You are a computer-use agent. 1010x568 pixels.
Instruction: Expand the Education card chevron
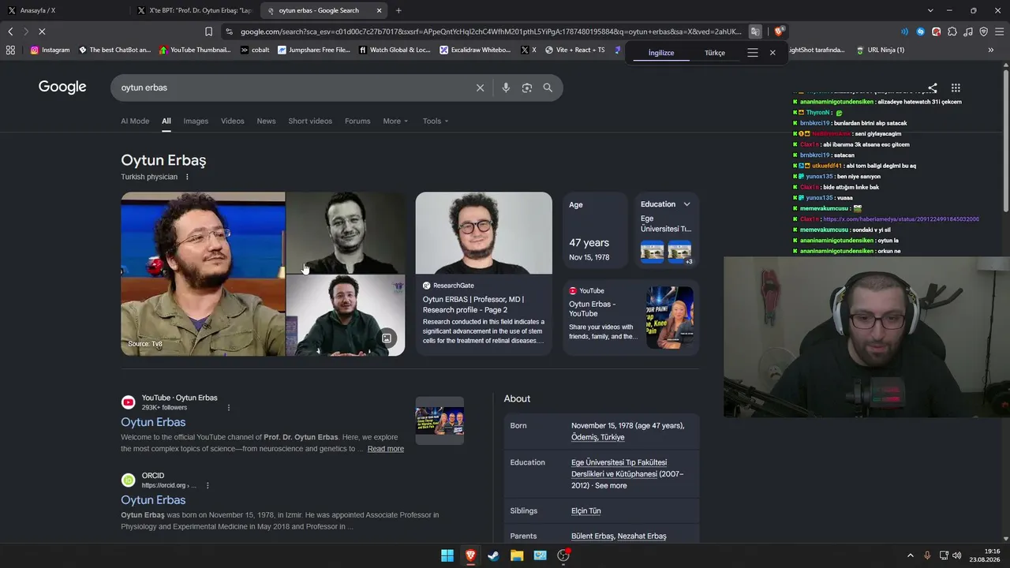686,204
